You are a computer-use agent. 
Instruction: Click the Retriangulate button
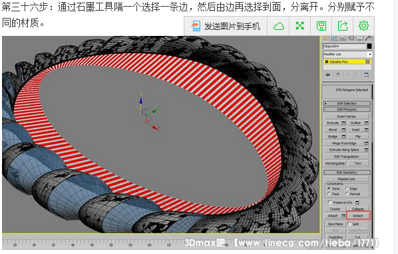[x=335, y=164]
